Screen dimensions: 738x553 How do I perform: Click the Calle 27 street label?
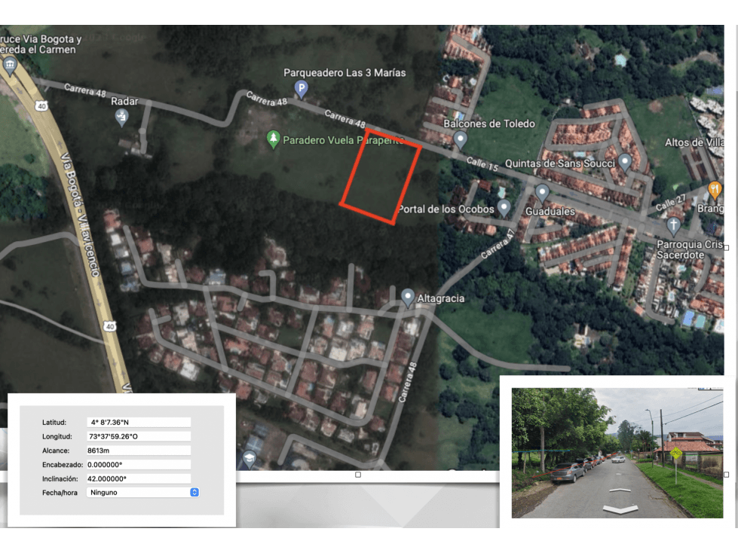[x=671, y=203]
